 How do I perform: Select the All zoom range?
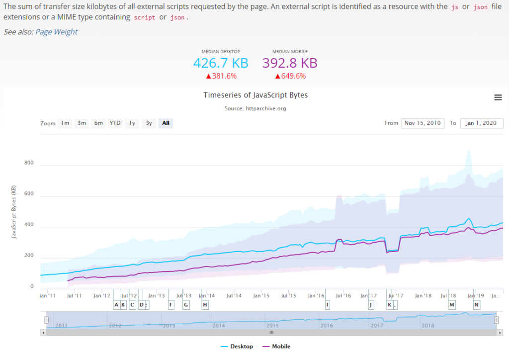tap(166, 123)
